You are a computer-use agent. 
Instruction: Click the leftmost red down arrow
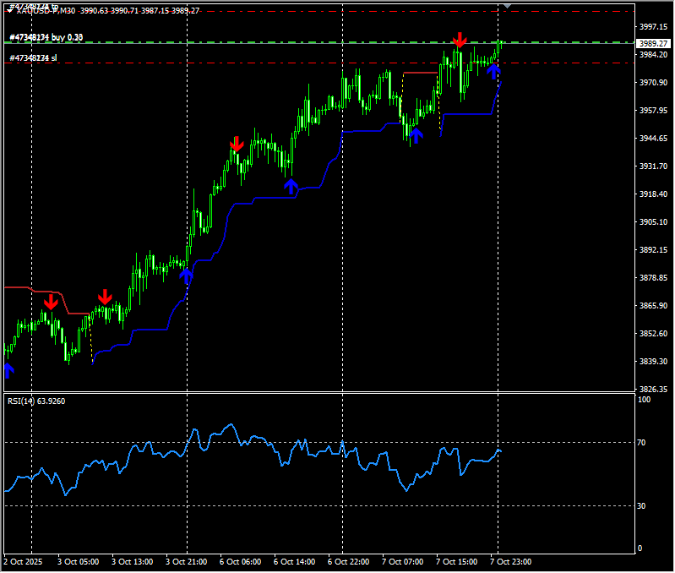point(51,302)
